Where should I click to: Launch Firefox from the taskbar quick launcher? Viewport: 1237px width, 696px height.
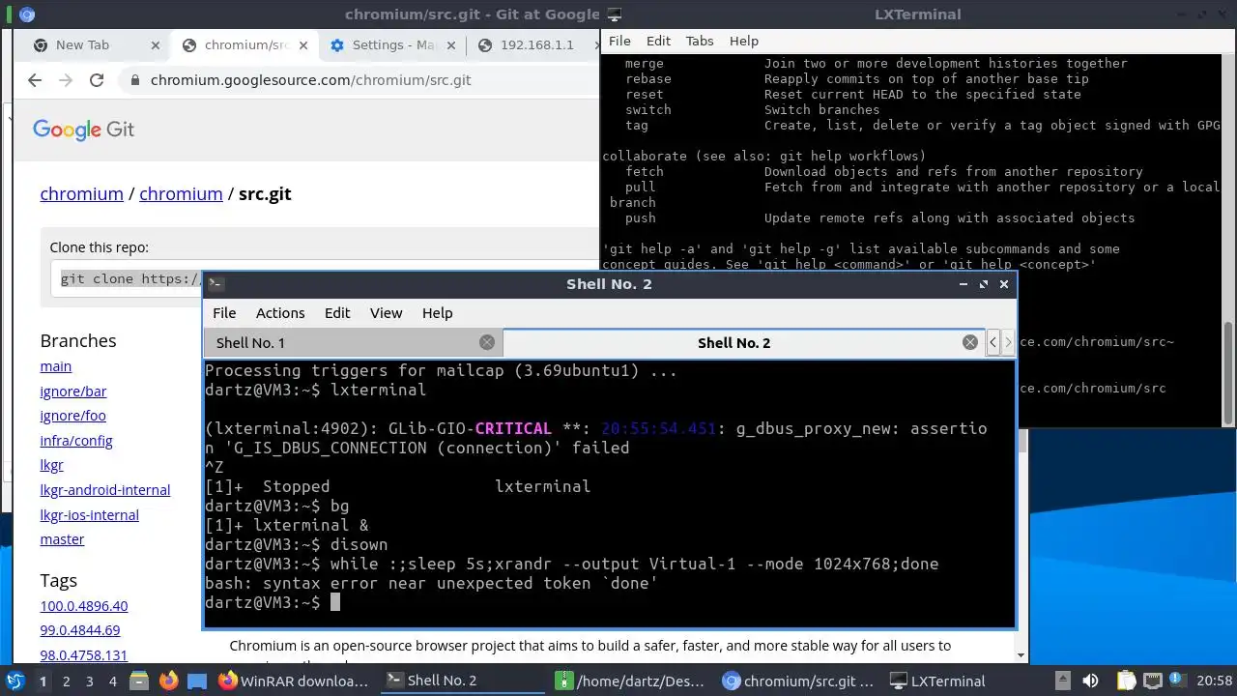pos(169,681)
